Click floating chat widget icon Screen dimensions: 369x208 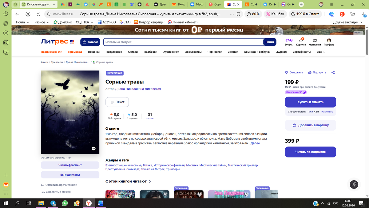(354, 185)
